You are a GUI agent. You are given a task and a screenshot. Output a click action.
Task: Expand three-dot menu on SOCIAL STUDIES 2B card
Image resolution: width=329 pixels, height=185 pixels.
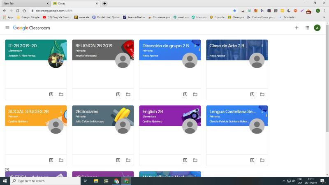pyautogui.click(x=61, y=111)
